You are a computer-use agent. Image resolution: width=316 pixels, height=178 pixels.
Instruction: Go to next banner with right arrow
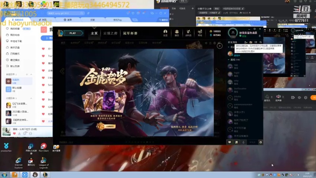coord(217,71)
